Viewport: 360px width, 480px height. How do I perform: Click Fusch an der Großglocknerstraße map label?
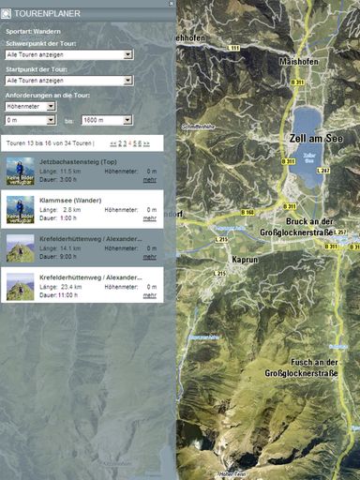tap(301, 367)
